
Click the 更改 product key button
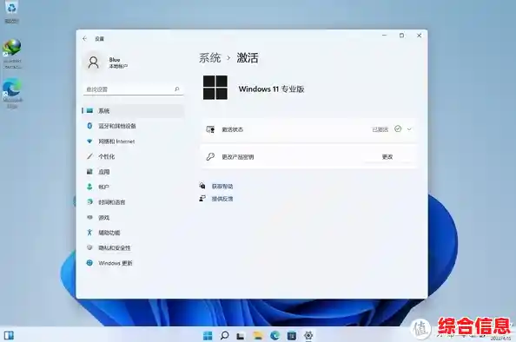[x=387, y=157]
